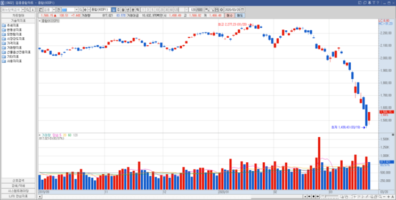Image resolution: width=396 pixels, height=200 pixels.
Task: Click the menu search input field
Action: pyautogui.click(x=11, y=10)
